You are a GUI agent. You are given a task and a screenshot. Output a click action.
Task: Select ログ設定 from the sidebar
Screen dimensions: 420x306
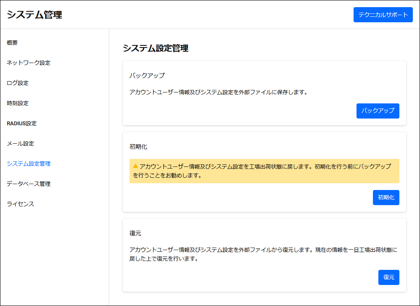tap(18, 83)
